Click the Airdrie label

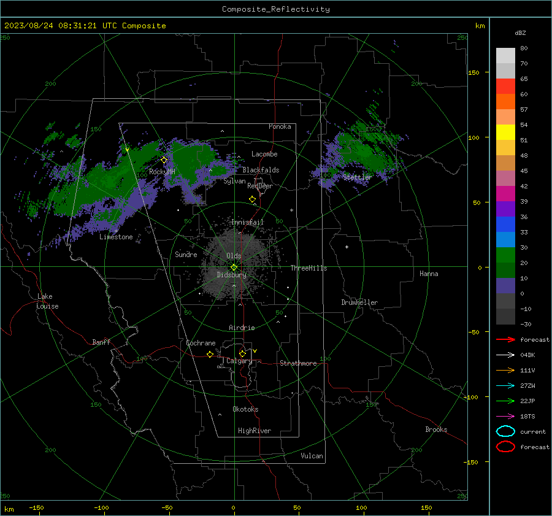point(242,328)
